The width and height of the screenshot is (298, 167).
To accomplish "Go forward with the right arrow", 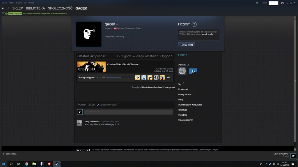I will (8, 8).
